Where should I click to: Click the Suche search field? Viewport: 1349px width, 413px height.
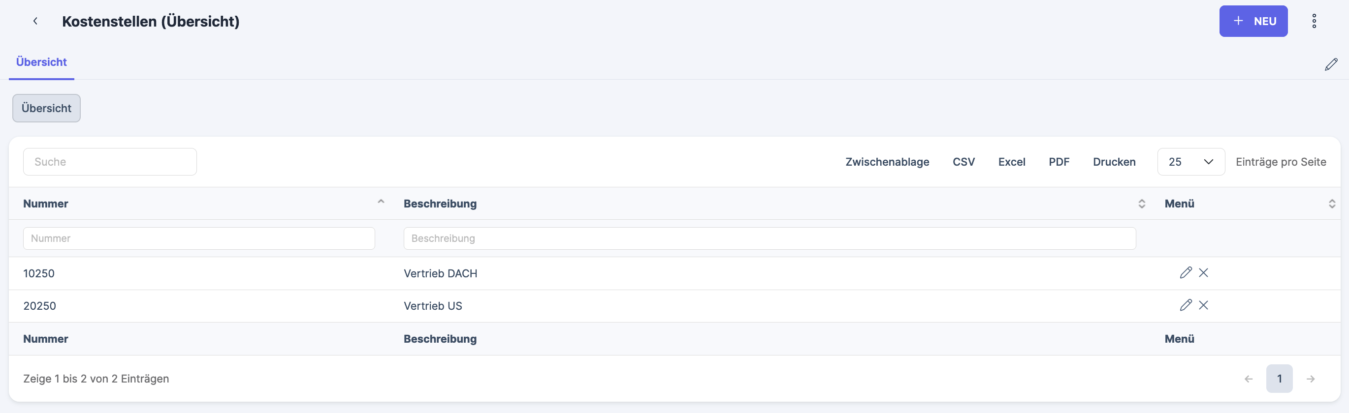coord(110,162)
